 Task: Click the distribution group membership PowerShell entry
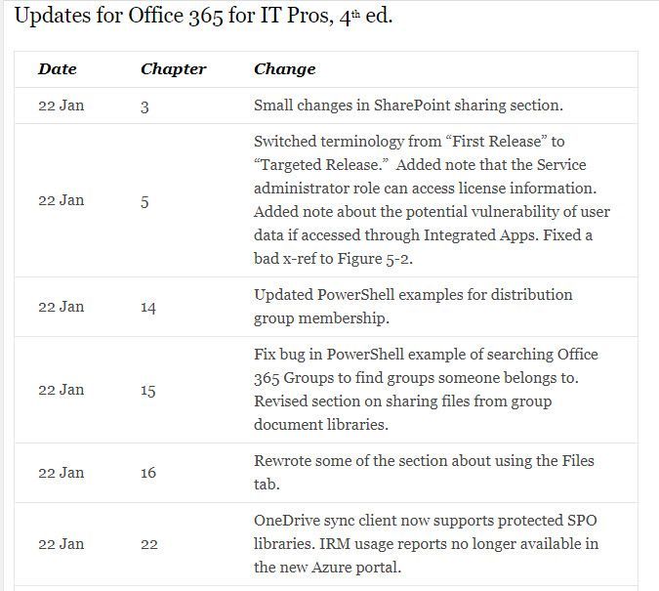tap(413, 306)
